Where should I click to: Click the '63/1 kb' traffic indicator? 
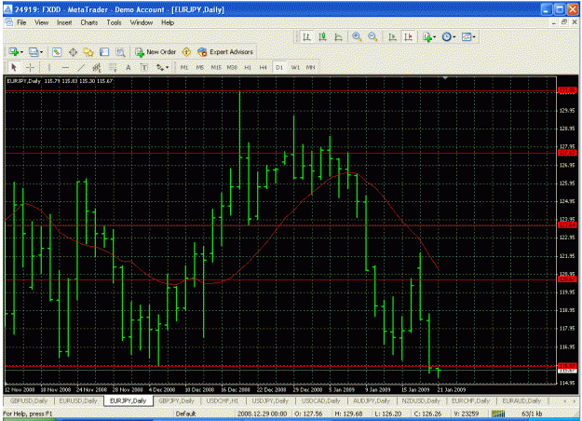[532, 414]
